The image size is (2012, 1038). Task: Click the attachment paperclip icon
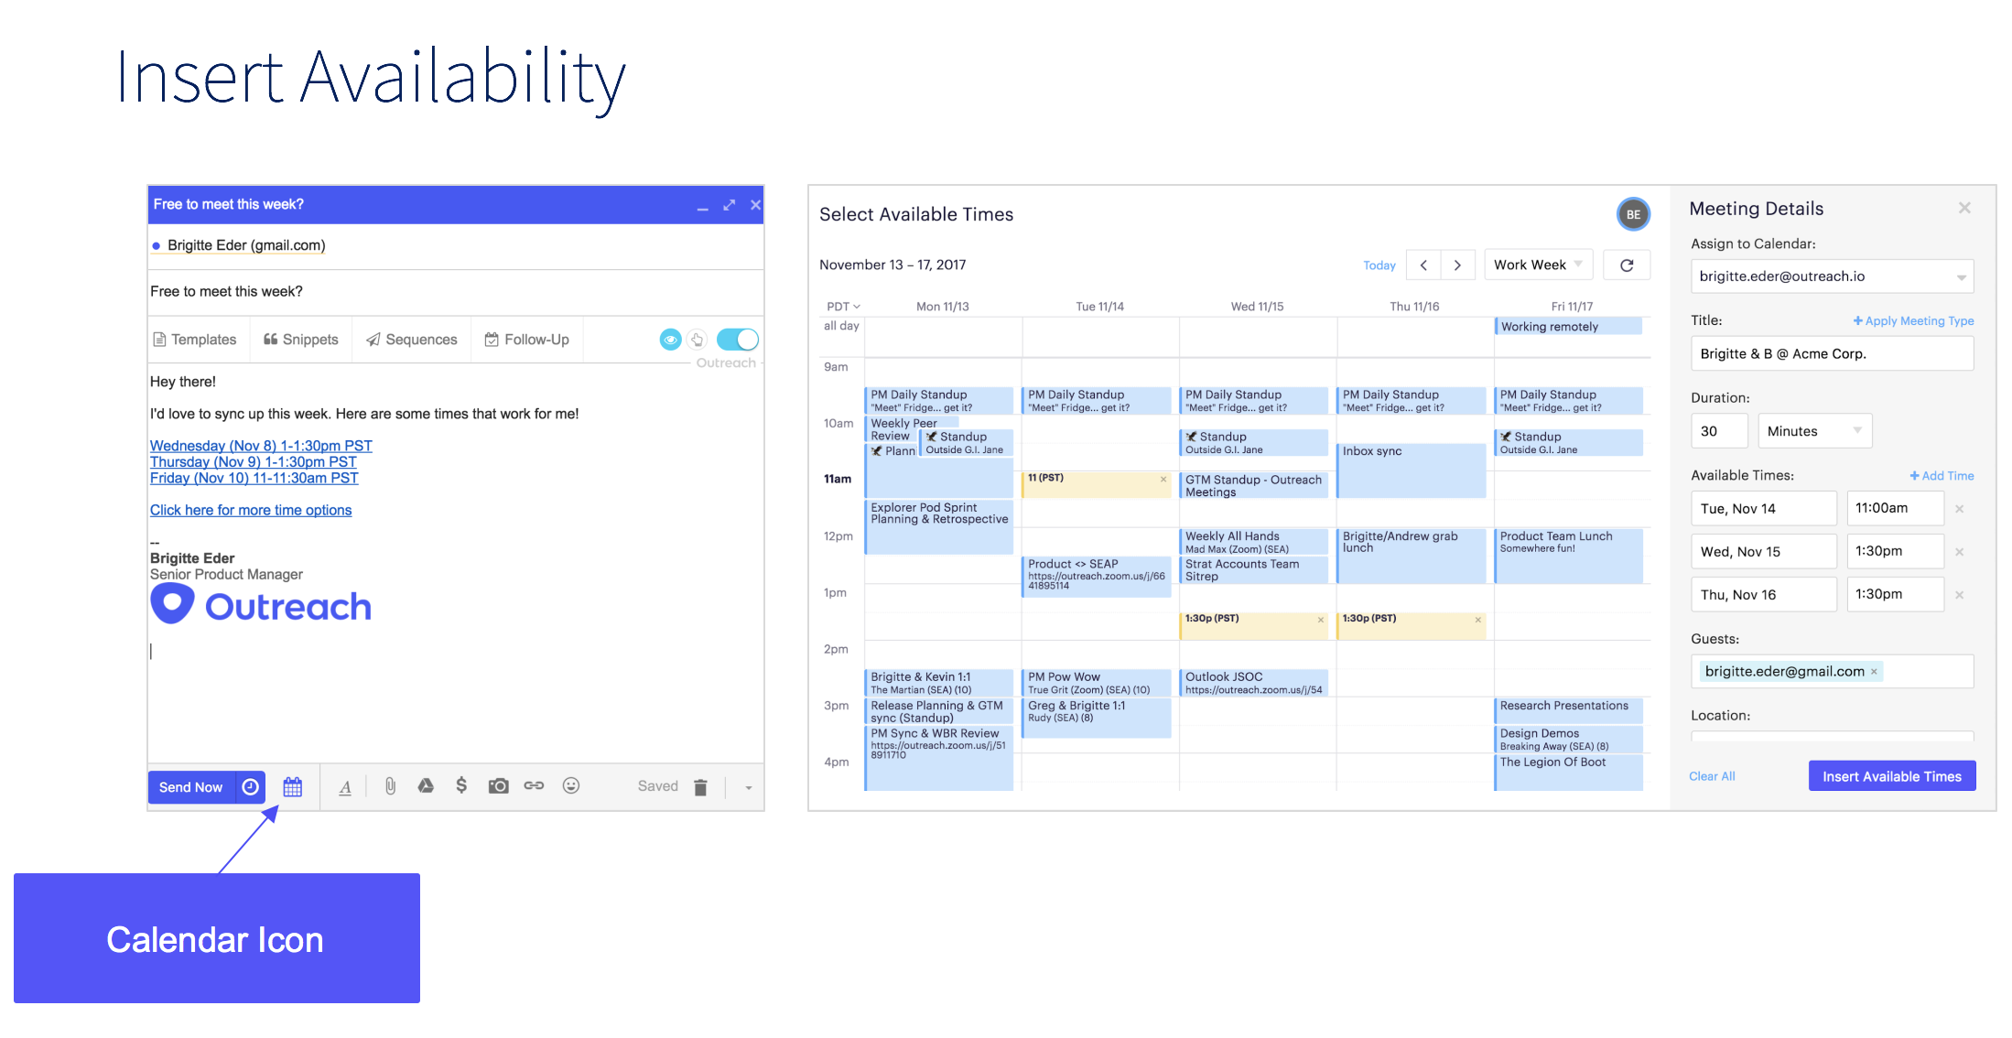tap(389, 785)
